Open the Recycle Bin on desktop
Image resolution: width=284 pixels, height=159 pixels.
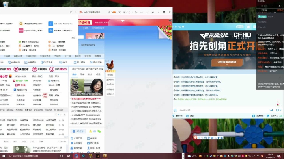tap(6, 4)
